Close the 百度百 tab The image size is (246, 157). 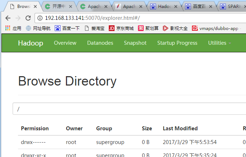pyautogui.click(x=211, y=6)
